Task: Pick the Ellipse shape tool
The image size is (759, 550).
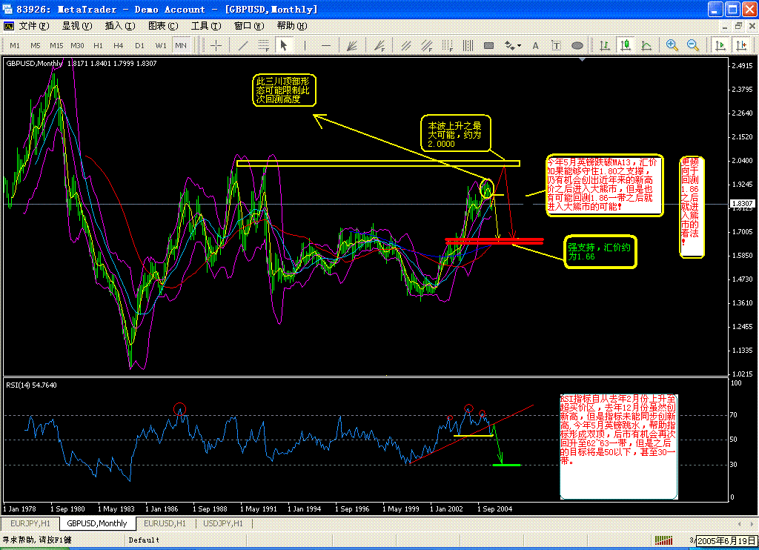Action: (x=577, y=45)
